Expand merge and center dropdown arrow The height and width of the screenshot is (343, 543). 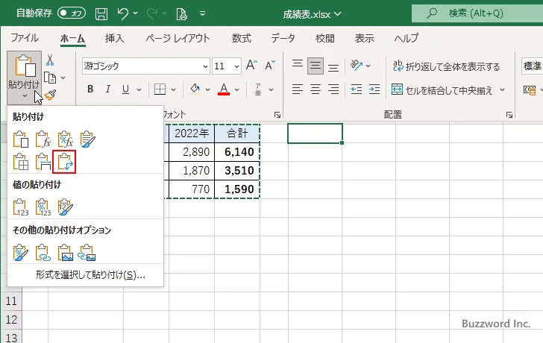tap(502, 90)
